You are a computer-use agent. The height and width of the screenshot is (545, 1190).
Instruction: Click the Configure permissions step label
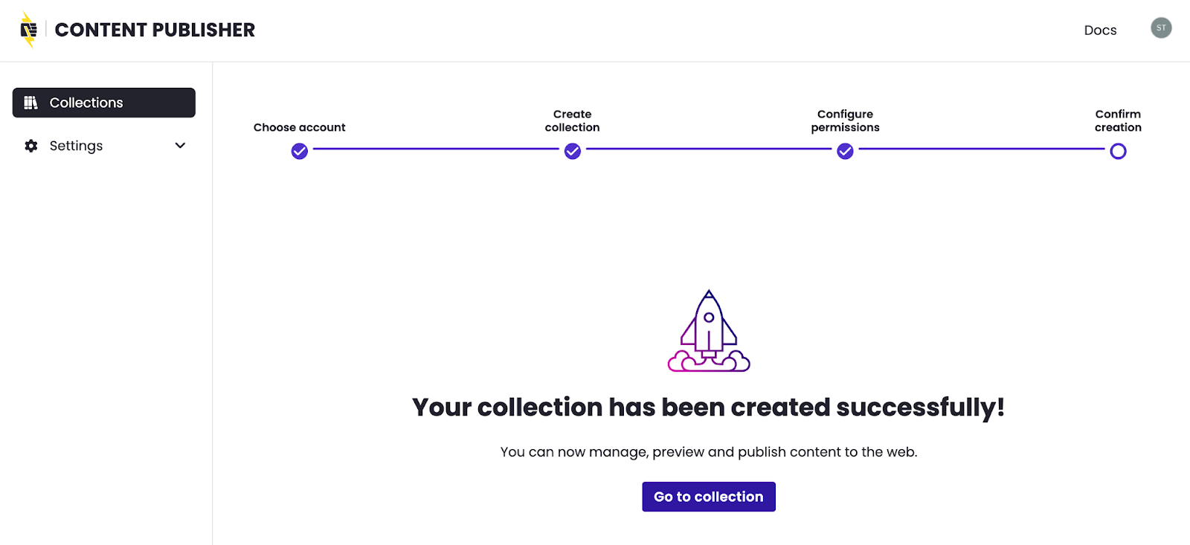click(x=845, y=120)
